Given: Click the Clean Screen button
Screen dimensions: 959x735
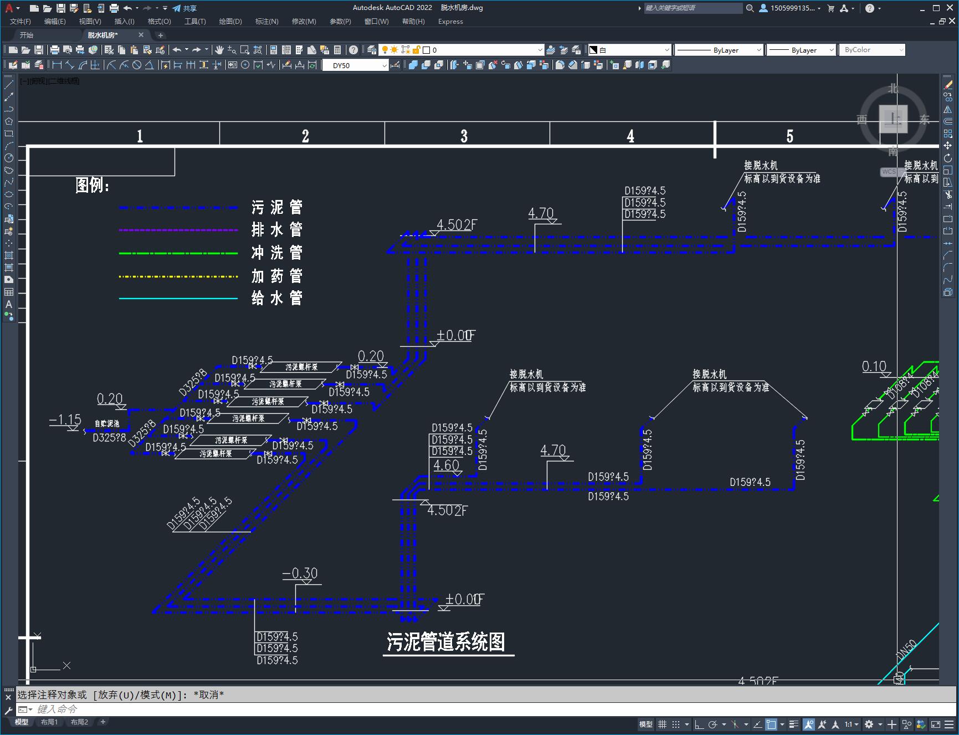Looking at the screenshot, I should click(935, 724).
